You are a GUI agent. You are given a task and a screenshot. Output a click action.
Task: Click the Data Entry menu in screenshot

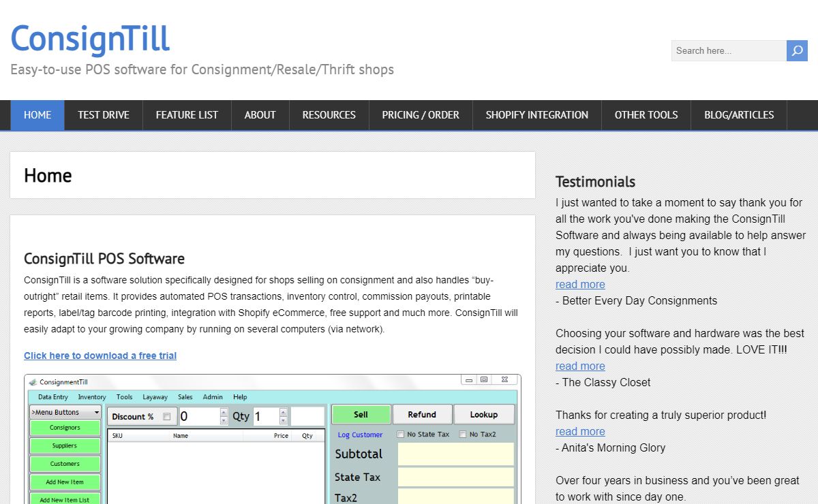pos(53,397)
